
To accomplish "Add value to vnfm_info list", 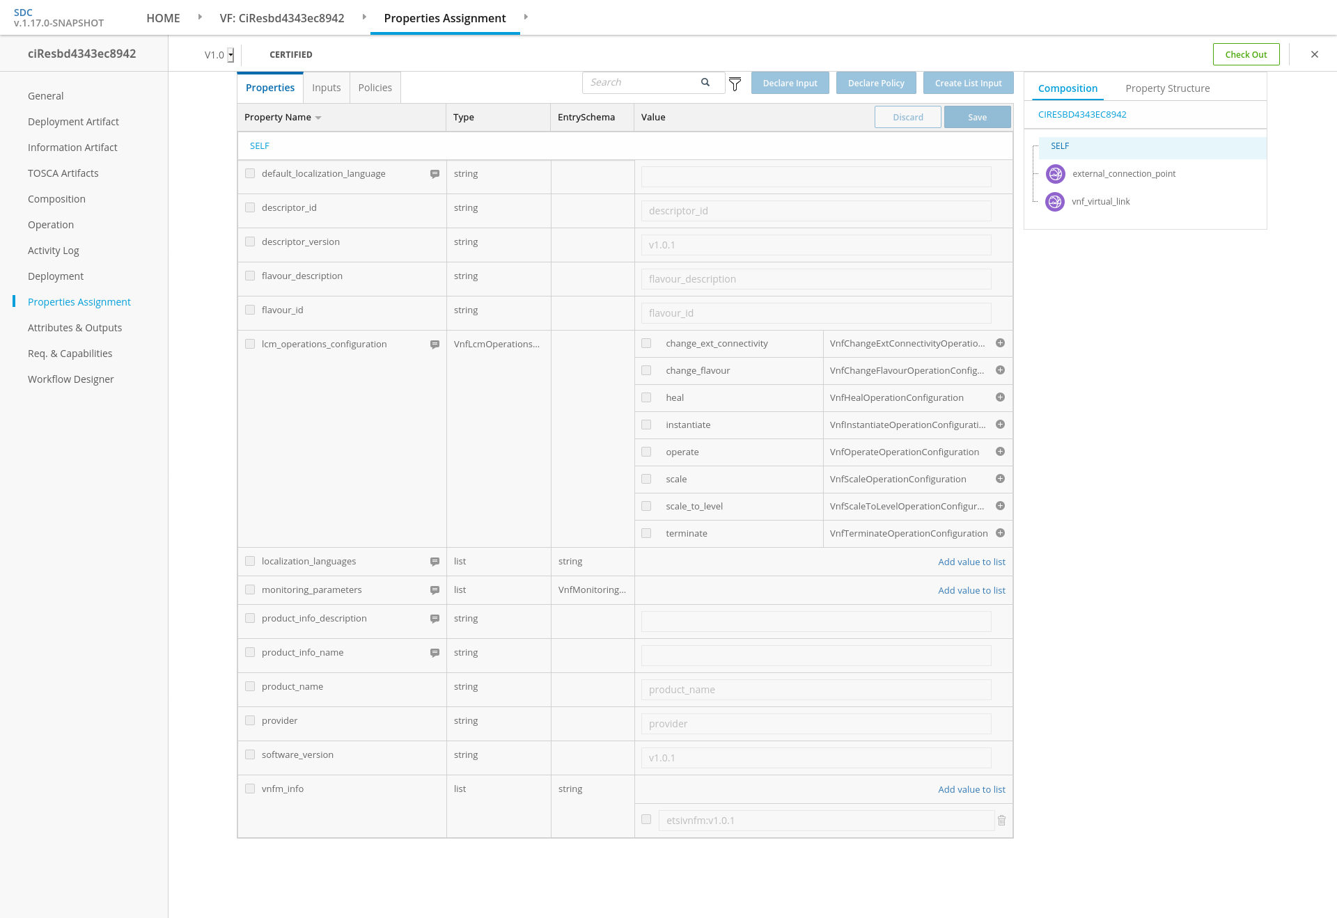I will coord(971,790).
